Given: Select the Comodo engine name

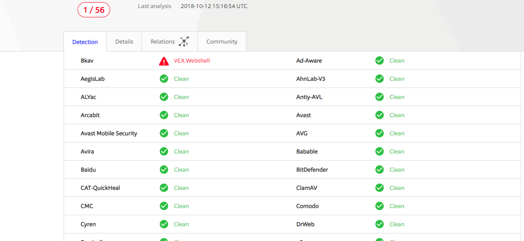Looking at the screenshot, I should point(308,206).
